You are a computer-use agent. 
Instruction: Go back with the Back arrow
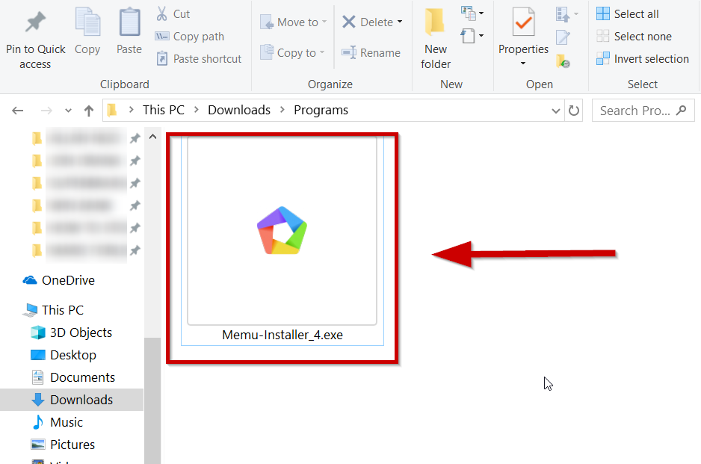[x=18, y=111]
